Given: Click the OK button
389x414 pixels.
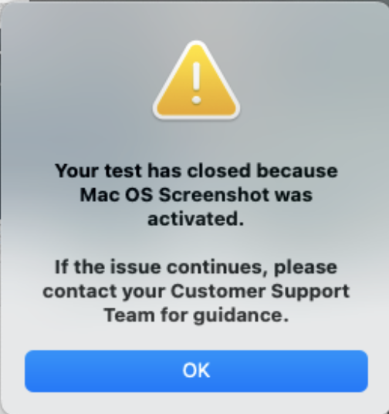Looking at the screenshot, I should click(196, 371).
